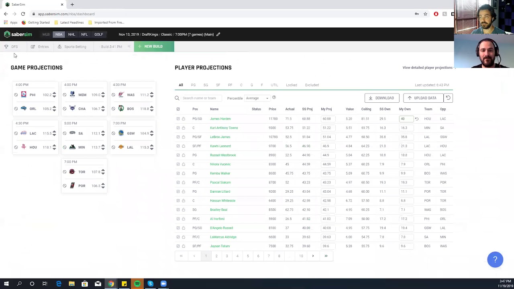Viewport: 514px width, 289px height.
Task: Open the Percentile help question mark
Action: click(x=274, y=98)
